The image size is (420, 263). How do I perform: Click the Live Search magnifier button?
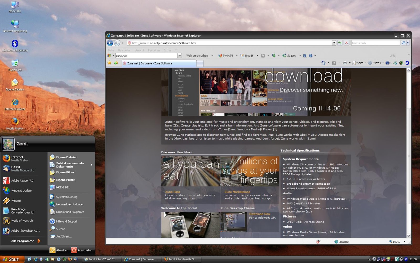click(403, 43)
